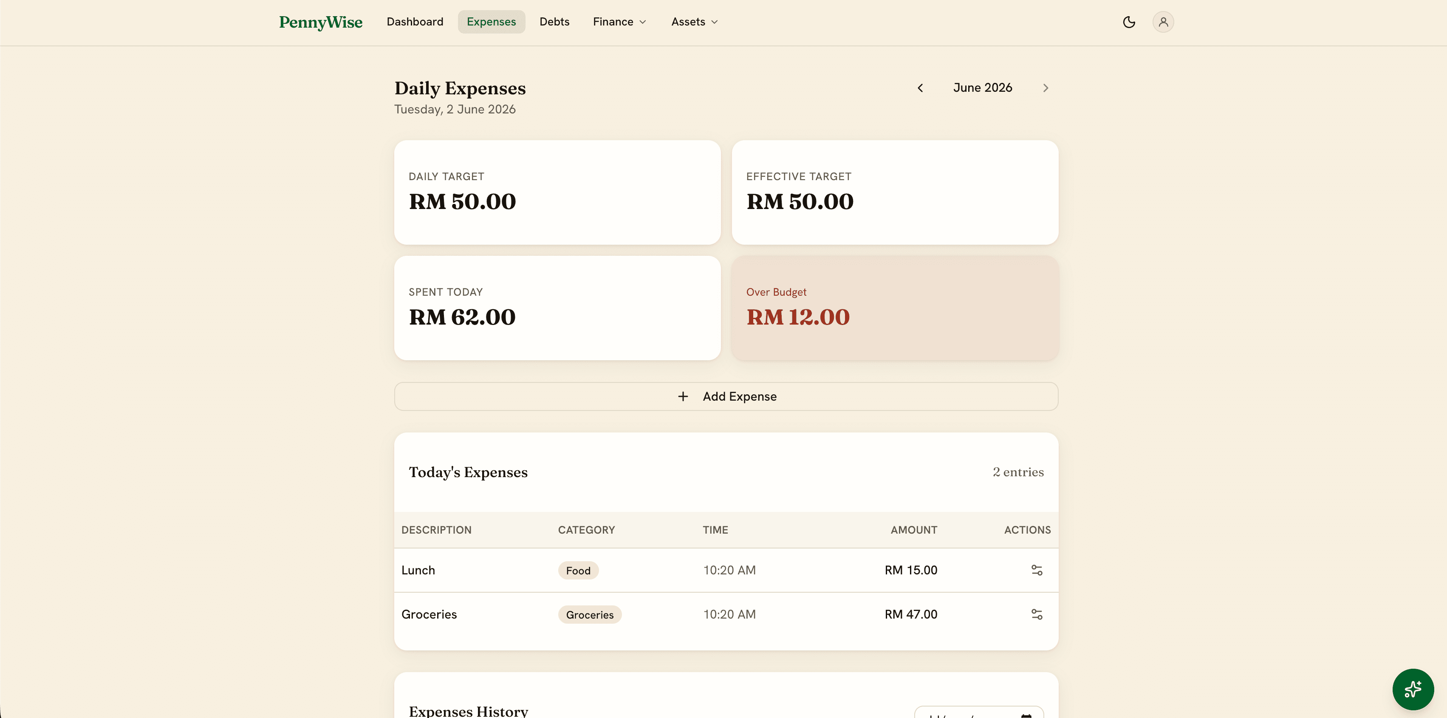
Task: Select the Expenses nav tab
Action: click(x=491, y=22)
